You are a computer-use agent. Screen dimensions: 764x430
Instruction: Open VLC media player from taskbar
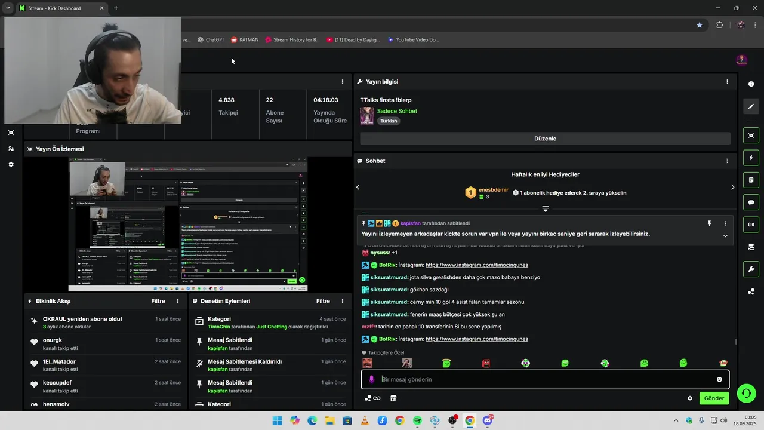365,420
